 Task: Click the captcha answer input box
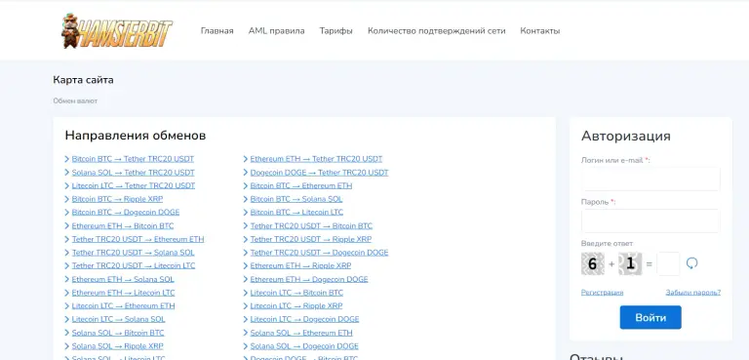(668, 264)
